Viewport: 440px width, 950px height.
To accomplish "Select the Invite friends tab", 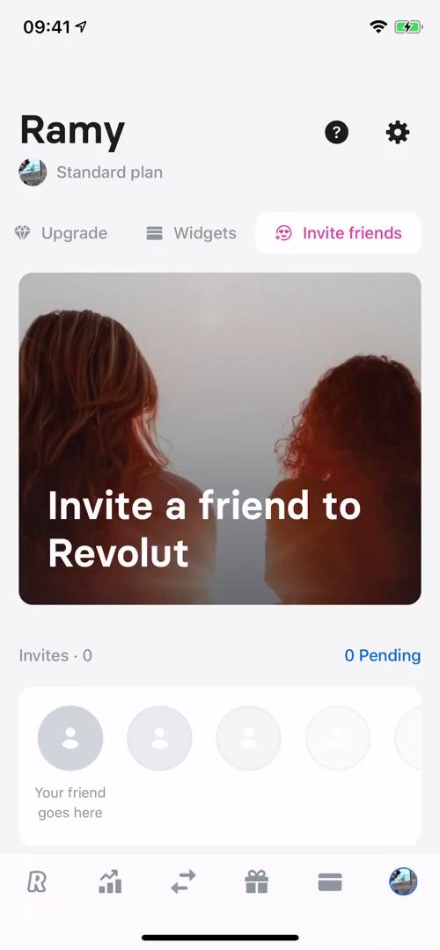I will pos(338,232).
